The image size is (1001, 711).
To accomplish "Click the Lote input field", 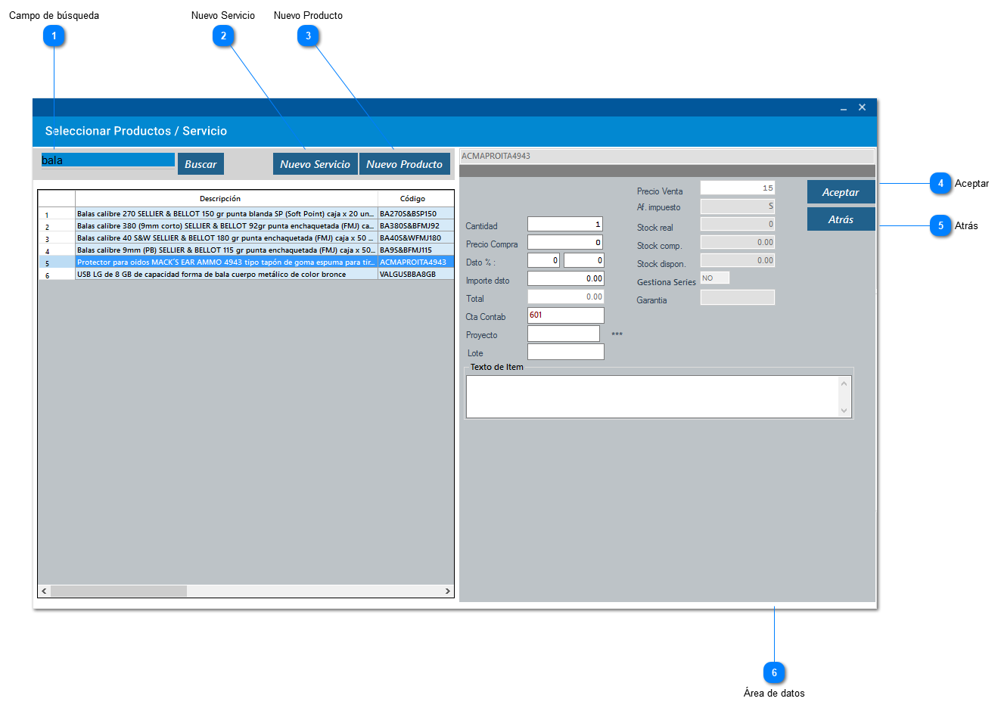I will [x=565, y=352].
